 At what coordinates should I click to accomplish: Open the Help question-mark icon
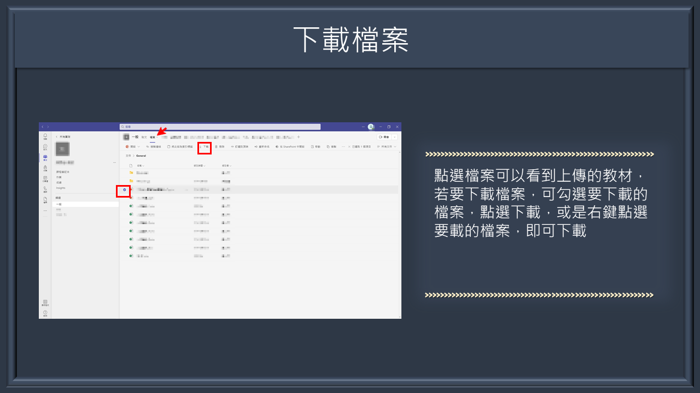(45, 313)
